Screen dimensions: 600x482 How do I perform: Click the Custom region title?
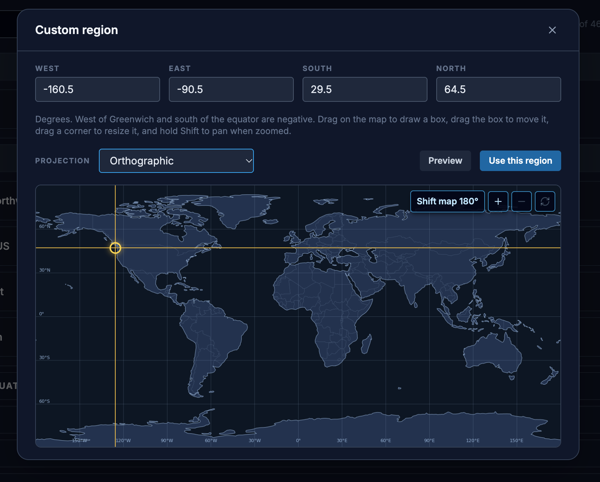[x=77, y=30]
